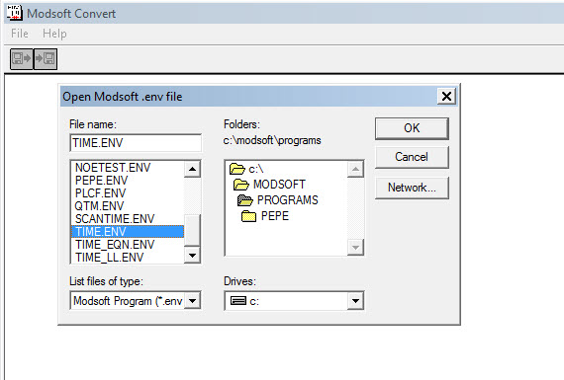The width and height of the screenshot is (564, 380).
Task: Click folders list scroll down arrow
Action: 355,247
